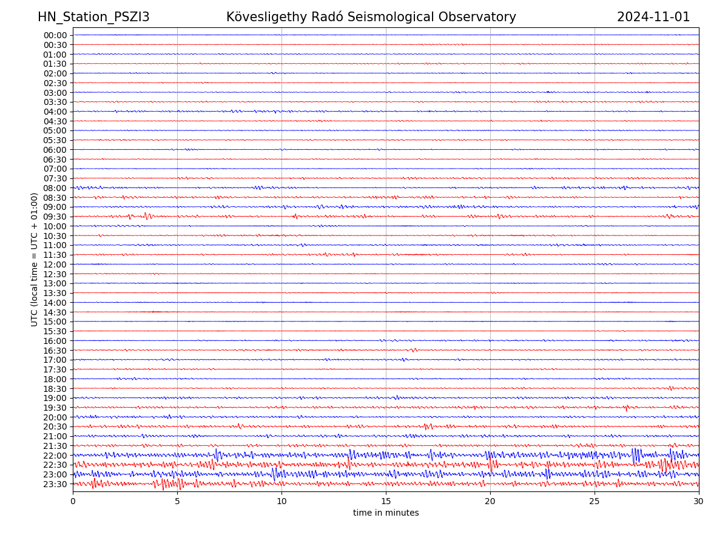This screenshot has height=546, width=728.
Task: Click the 23:30 row label
Action: tap(55, 484)
